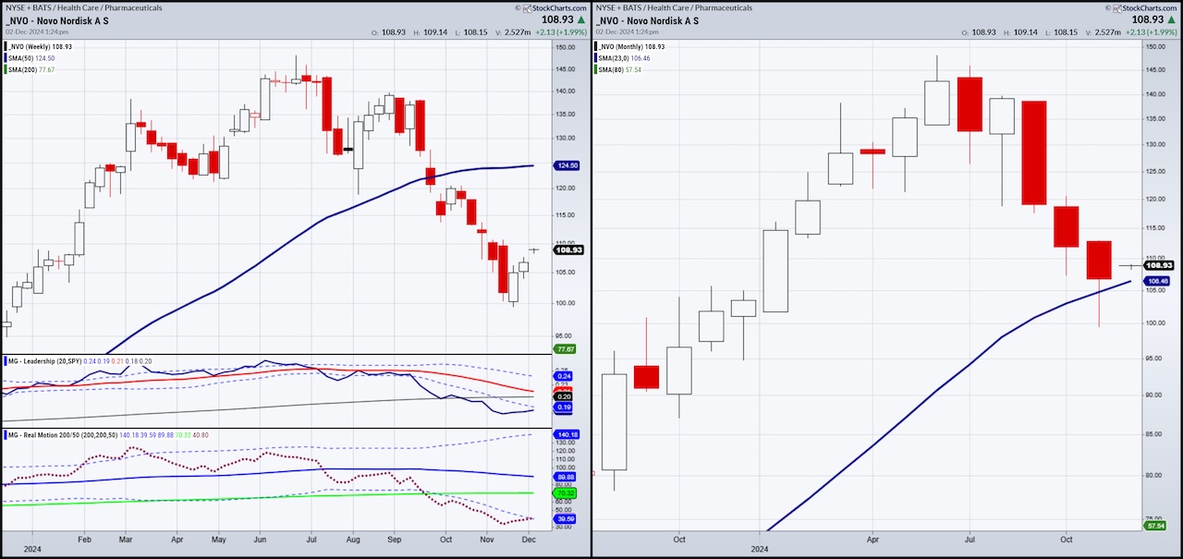
Task: Click the blue SMA(50) legend swatch
Action: tap(6, 57)
